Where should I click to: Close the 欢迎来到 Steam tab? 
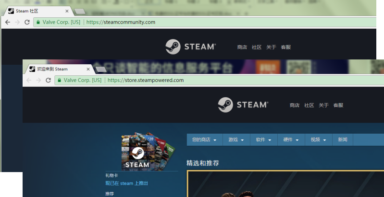pos(88,69)
